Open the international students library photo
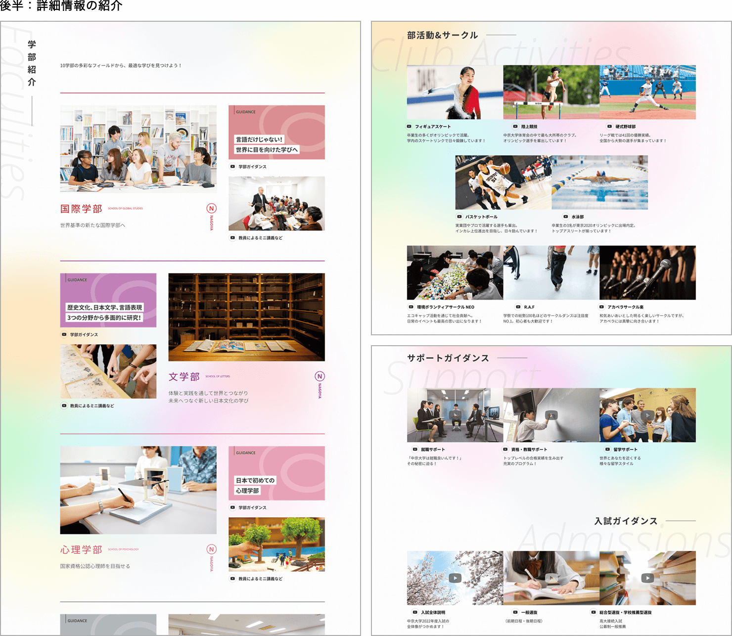Image resolution: width=732 pixels, height=636 pixels. tap(138, 149)
